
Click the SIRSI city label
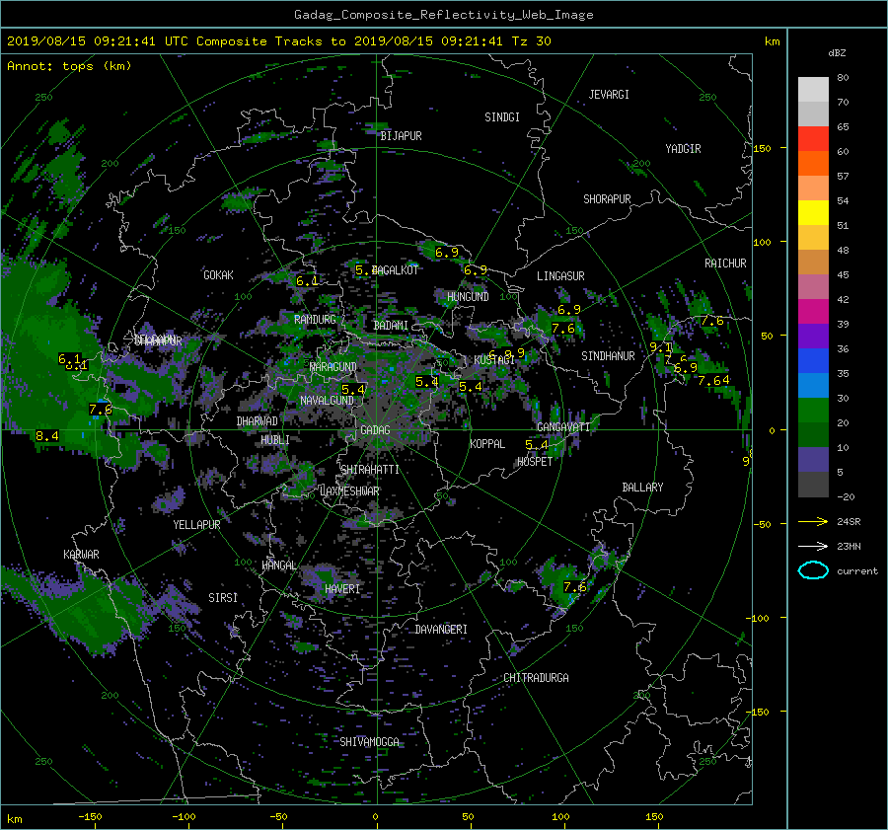[x=223, y=598]
